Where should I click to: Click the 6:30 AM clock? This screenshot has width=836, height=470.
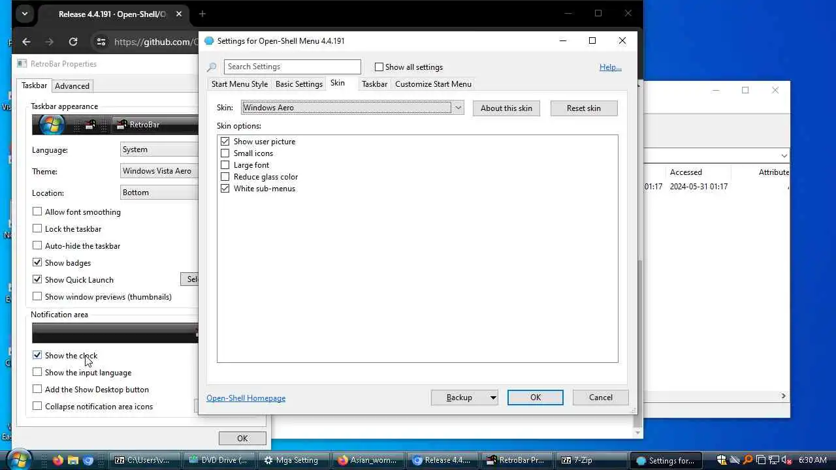coord(812,460)
